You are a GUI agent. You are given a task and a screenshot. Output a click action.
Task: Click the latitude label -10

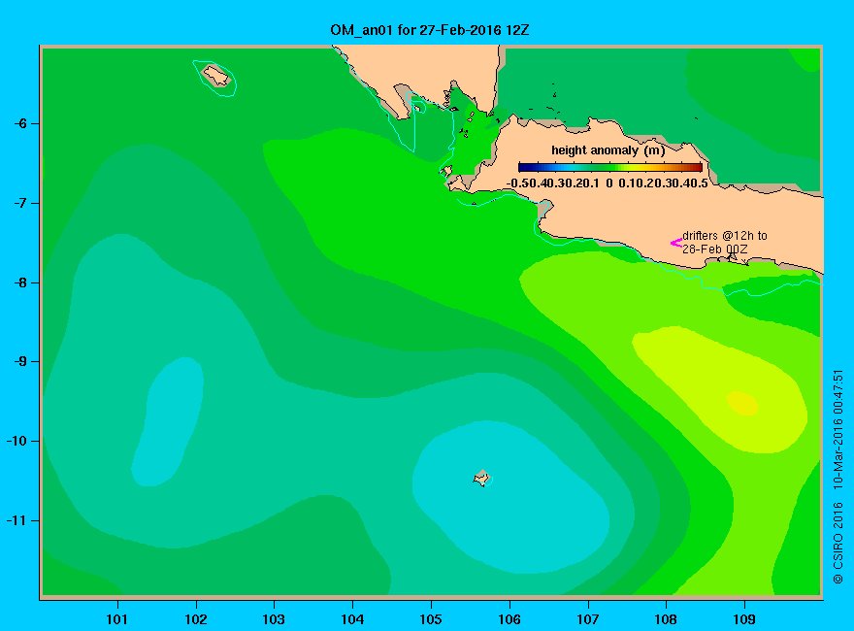coord(16,441)
